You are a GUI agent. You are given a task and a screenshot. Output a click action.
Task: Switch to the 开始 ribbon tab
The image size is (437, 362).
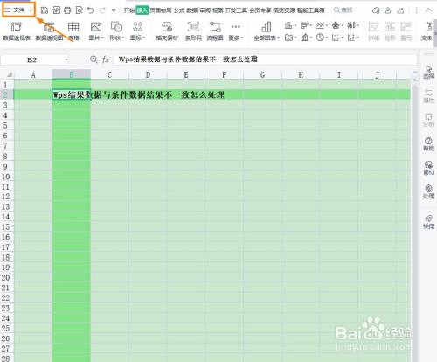[129, 10]
